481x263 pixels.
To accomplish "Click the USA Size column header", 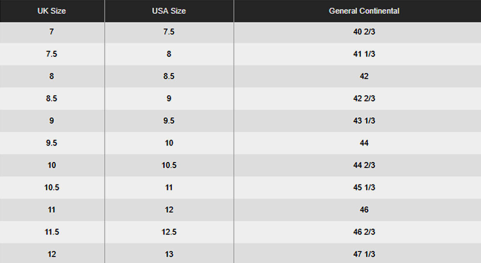I will click(x=169, y=11).
